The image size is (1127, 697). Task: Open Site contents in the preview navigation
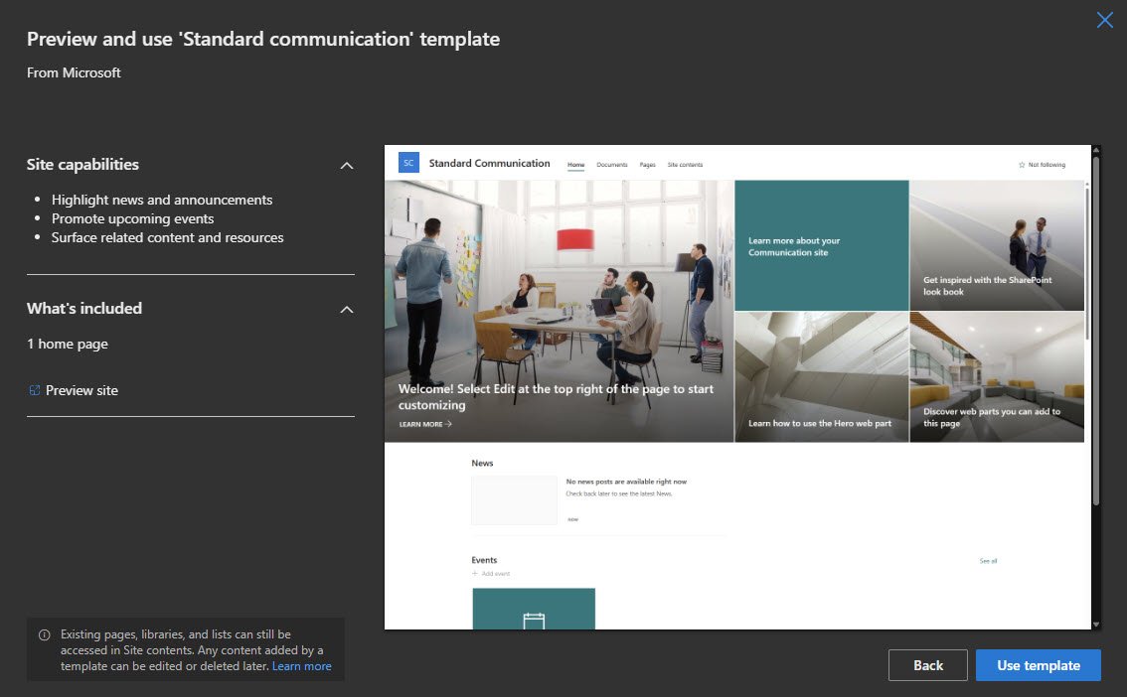tap(685, 165)
